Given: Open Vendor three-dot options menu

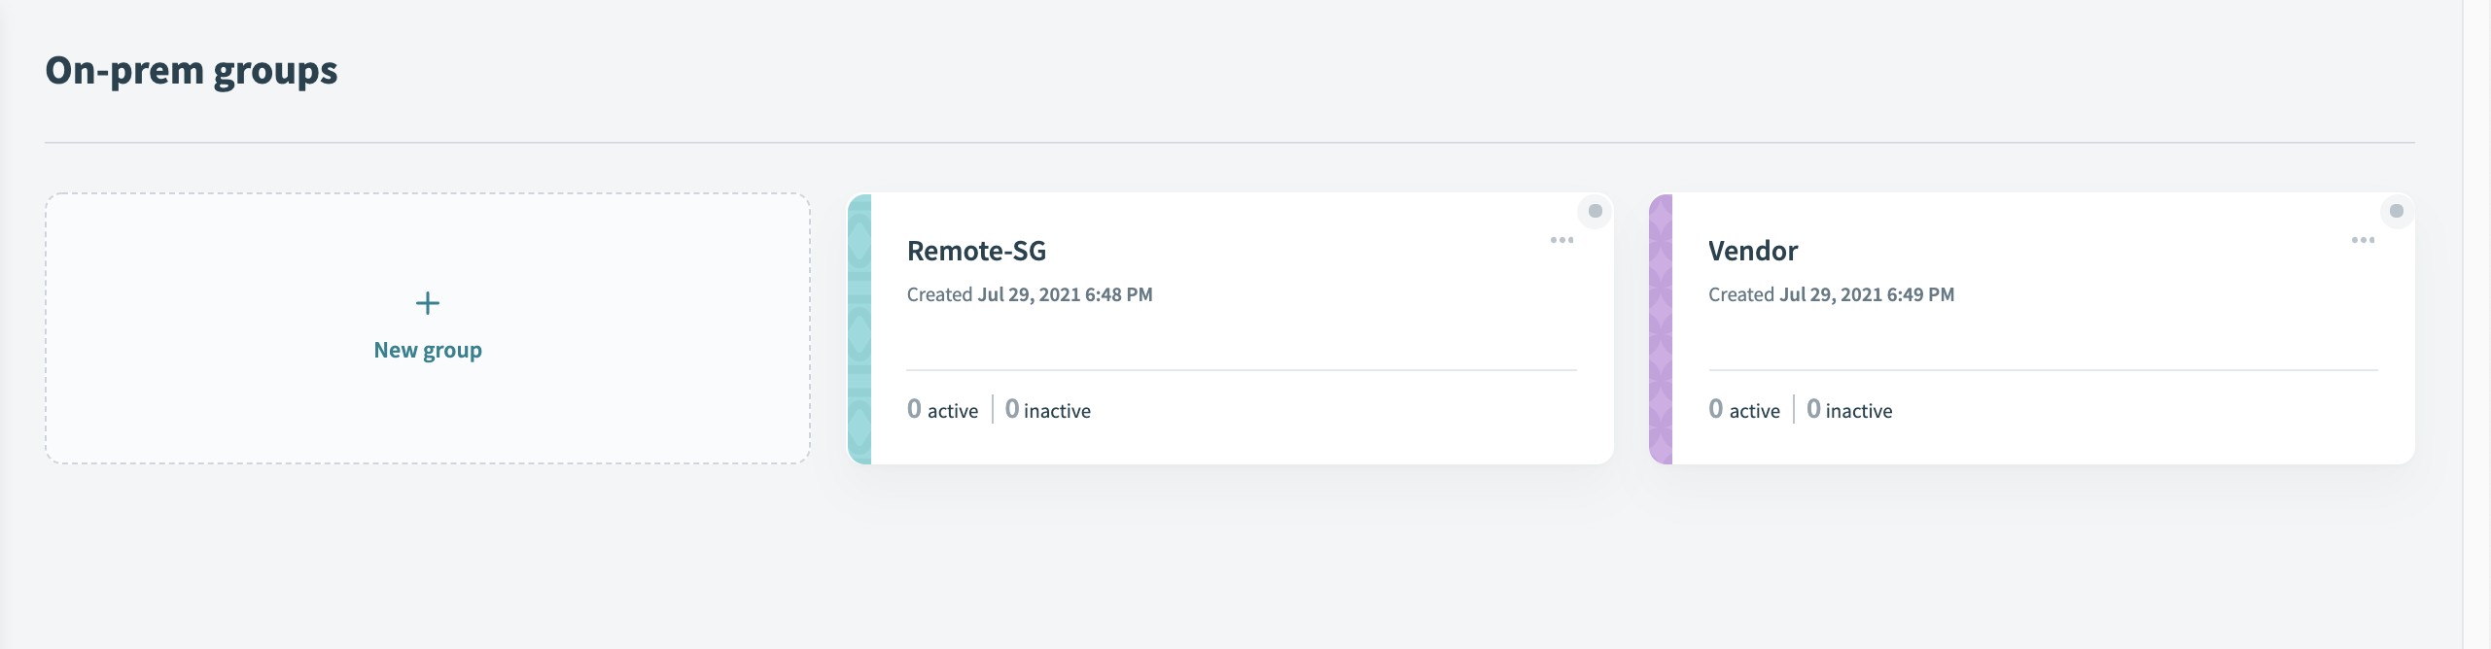Looking at the screenshot, I should tap(2363, 240).
